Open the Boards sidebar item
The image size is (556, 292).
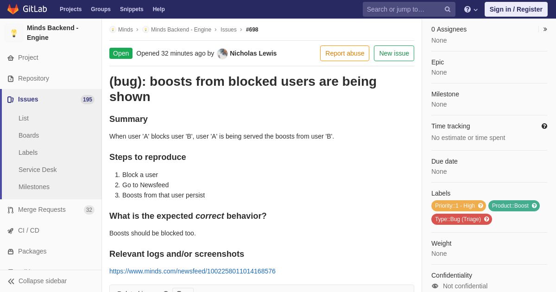(29, 135)
